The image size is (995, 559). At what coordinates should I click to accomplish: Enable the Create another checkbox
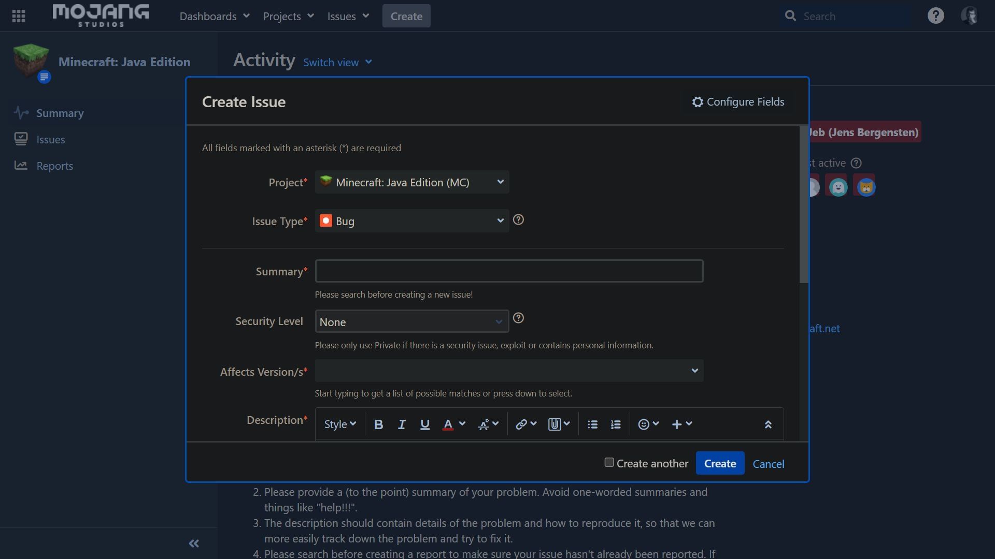608,462
